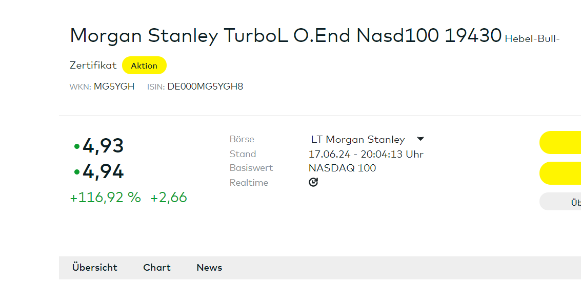Select the WKN code MG5YGH
Screen dimensions: 581x284
(x=114, y=86)
